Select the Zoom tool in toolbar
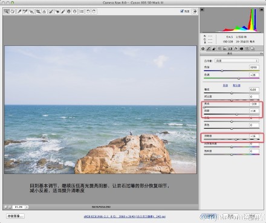Viewport: 266px width, 223px height. coord(7,11)
